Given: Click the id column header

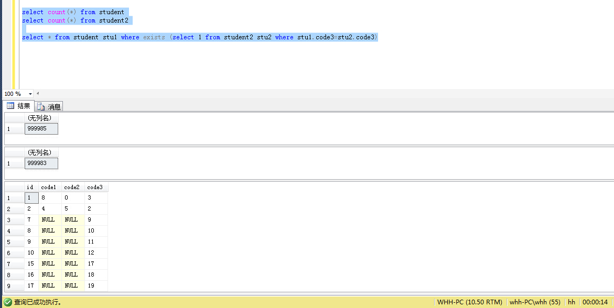Looking at the screenshot, I should point(30,187).
